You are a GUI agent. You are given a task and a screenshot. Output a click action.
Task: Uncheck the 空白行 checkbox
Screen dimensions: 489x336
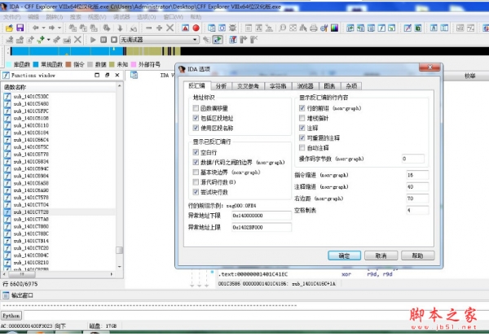pos(196,153)
